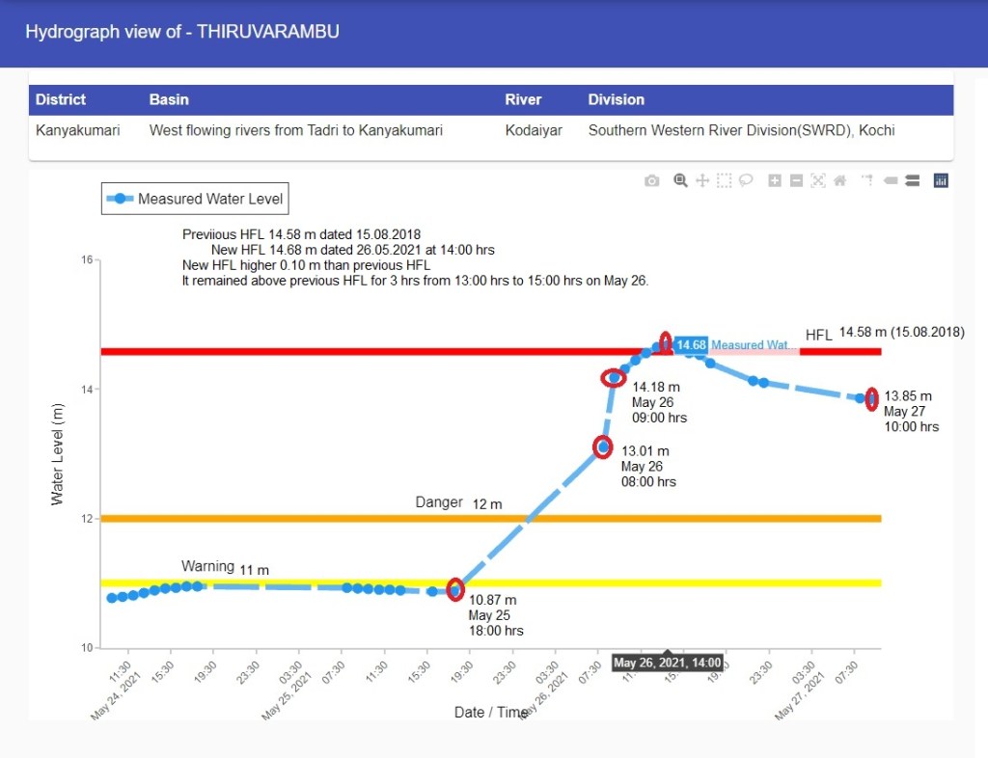Click the Zoom in plus icon
Screen dimensions: 988x758
774,180
